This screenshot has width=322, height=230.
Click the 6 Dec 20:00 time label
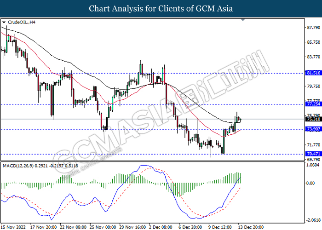click(190, 227)
